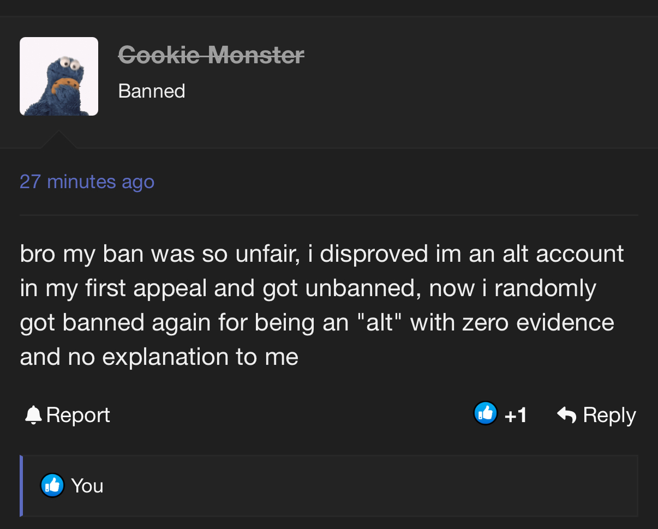Click the triangular pointer below the avatar
Image resolution: width=658 pixels, height=529 pixels.
[59, 140]
